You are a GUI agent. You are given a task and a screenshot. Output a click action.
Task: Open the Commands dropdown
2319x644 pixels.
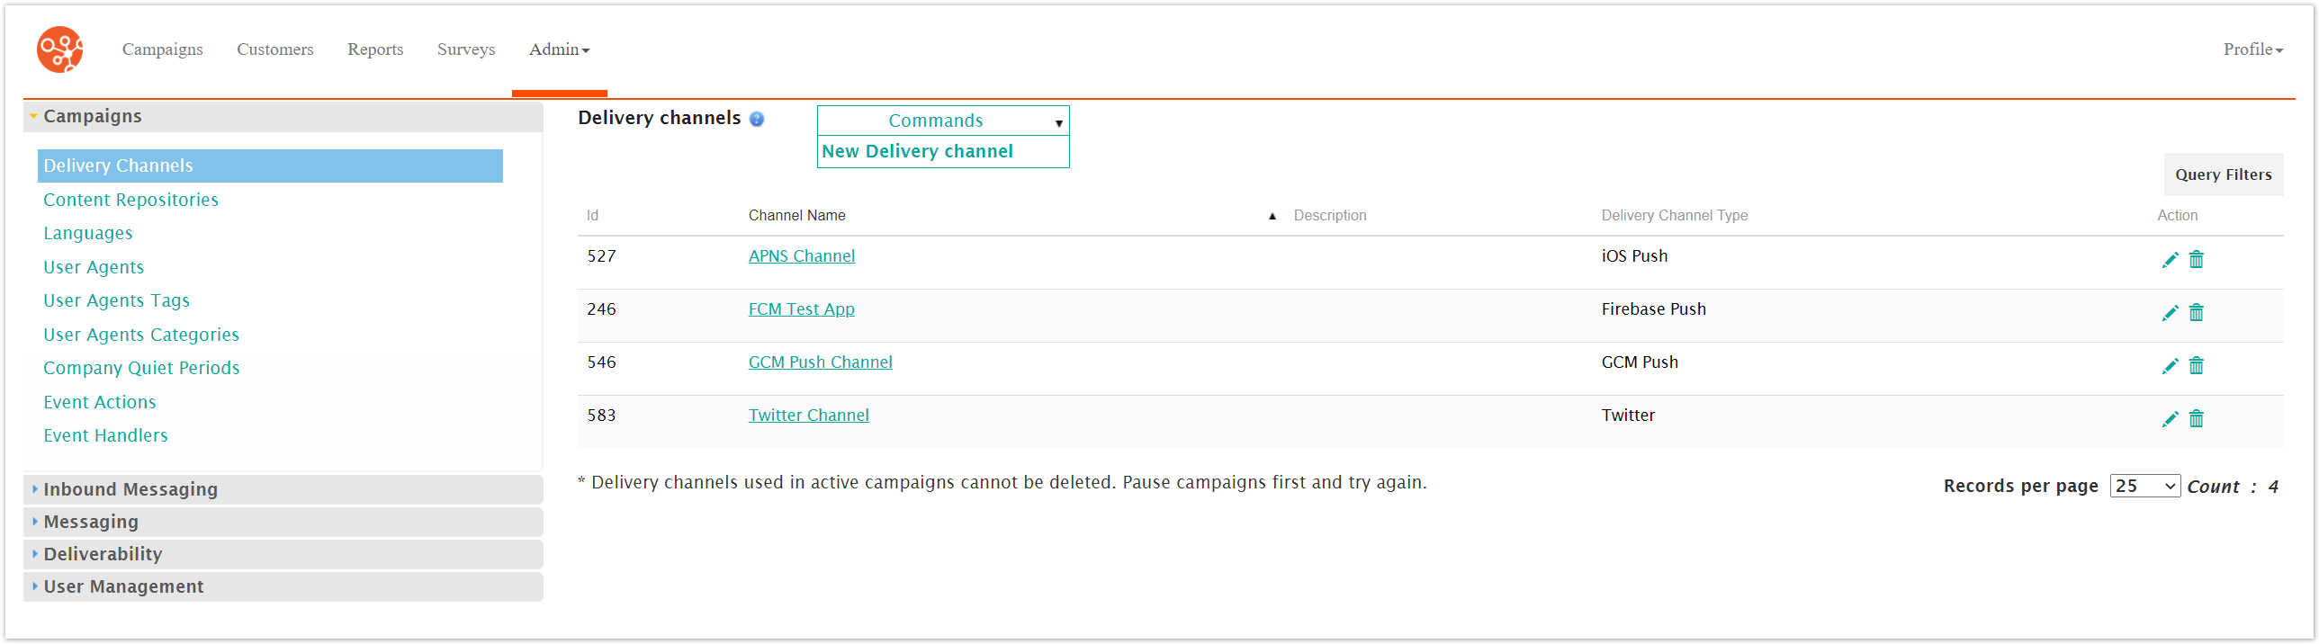941,121
